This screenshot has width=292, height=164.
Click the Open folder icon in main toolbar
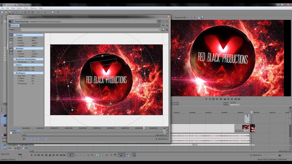pyautogui.click(x=6, y=13)
